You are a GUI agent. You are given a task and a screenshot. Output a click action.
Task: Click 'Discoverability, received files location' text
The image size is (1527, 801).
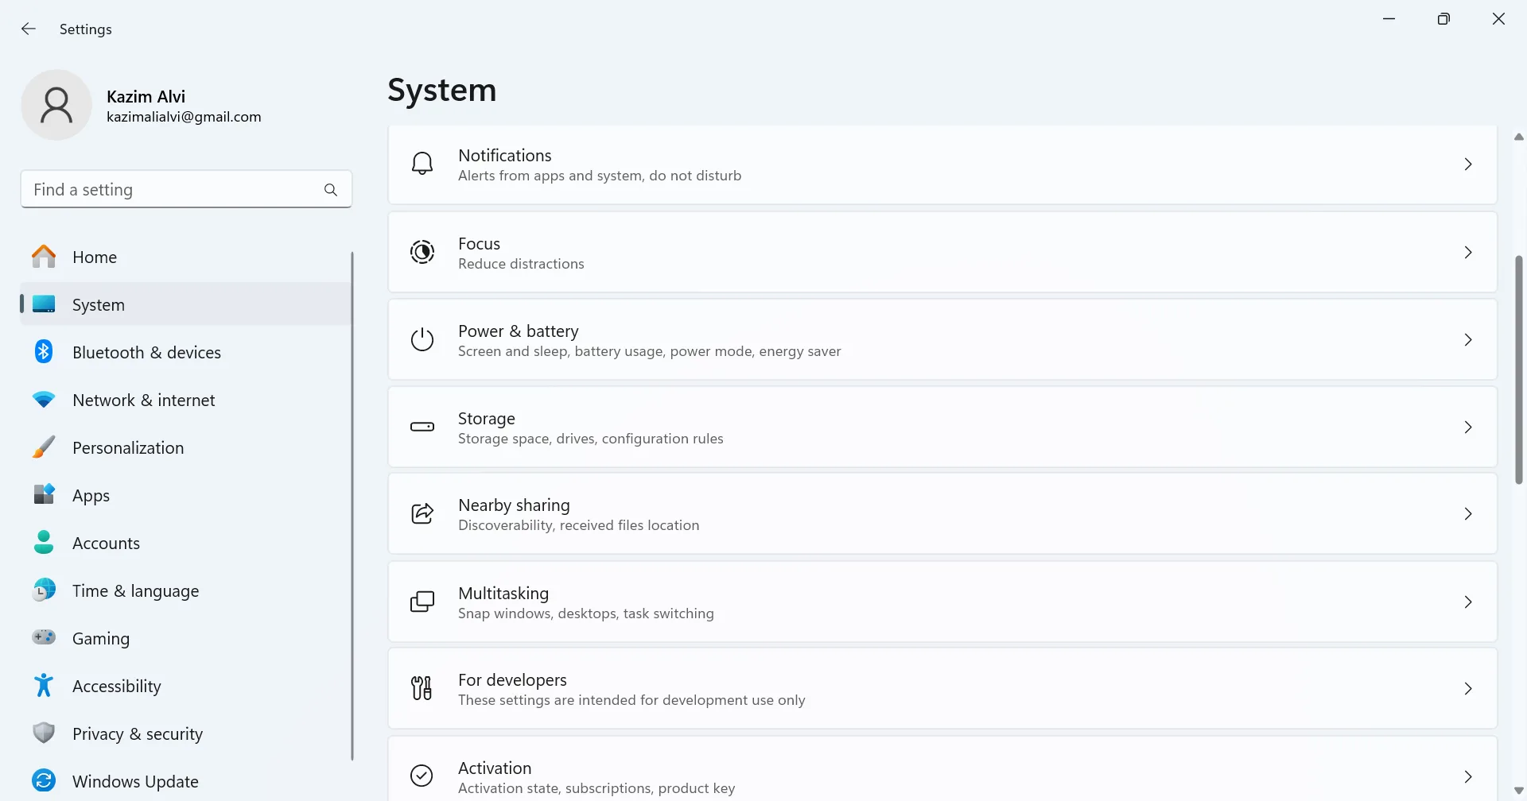(x=579, y=525)
